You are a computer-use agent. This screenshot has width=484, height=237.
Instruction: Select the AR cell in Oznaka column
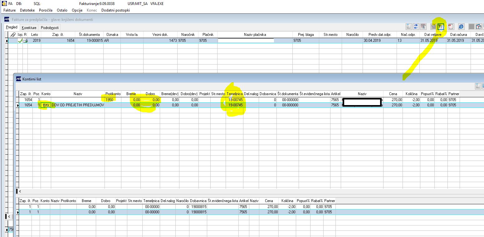(x=112, y=41)
